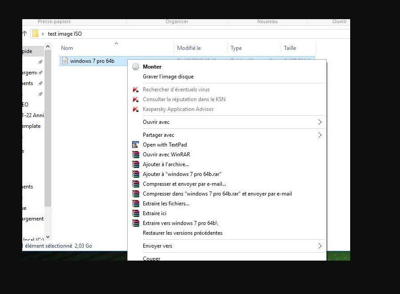Choose Kaspersky Application Advisor
This screenshot has width=400, height=294.
point(178,109)
